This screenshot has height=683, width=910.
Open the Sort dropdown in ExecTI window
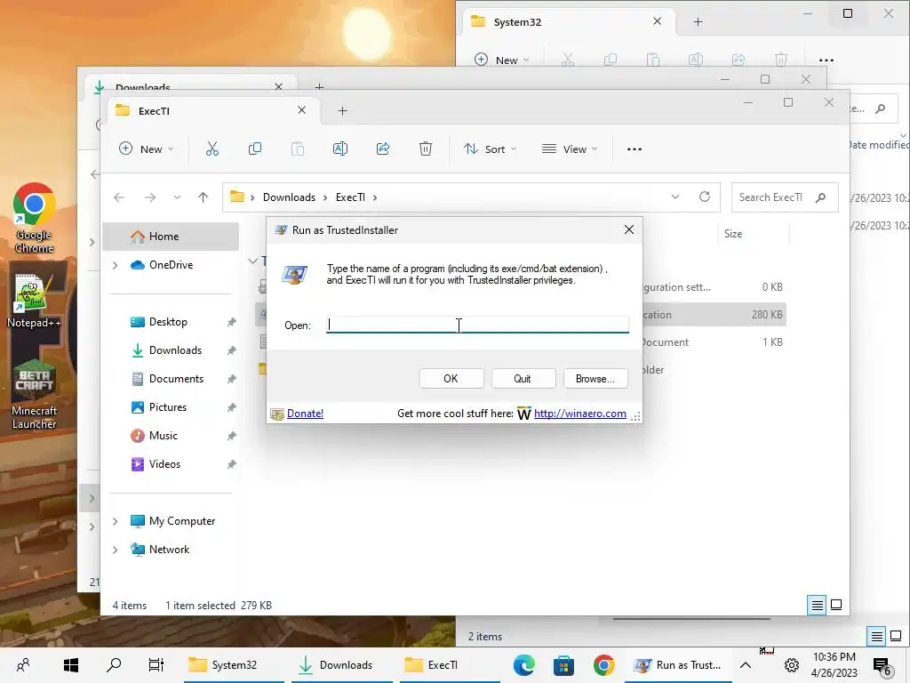click(x=490, y=149)
